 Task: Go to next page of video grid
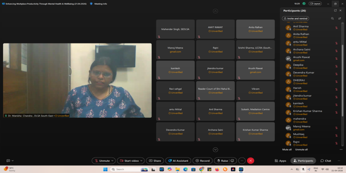pos(215,150)
